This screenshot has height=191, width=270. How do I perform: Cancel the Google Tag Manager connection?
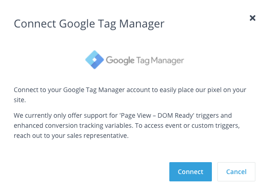click(236, 171)
